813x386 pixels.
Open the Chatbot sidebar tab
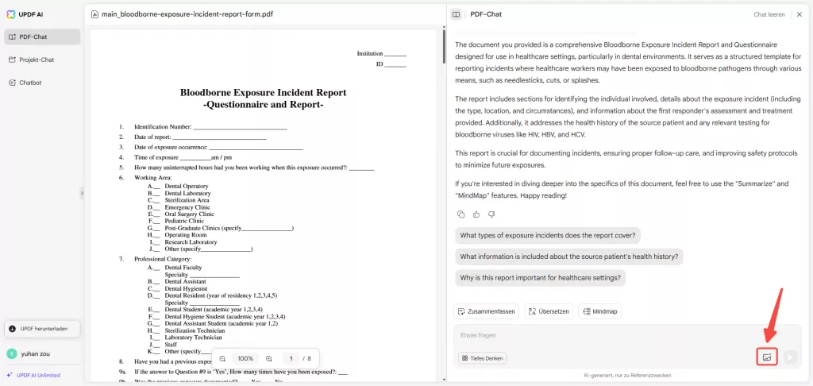tap(42, 83)
